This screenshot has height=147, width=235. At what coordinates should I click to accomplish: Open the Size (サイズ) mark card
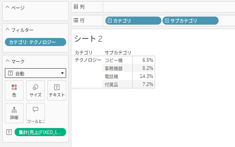tap(35, 90)
